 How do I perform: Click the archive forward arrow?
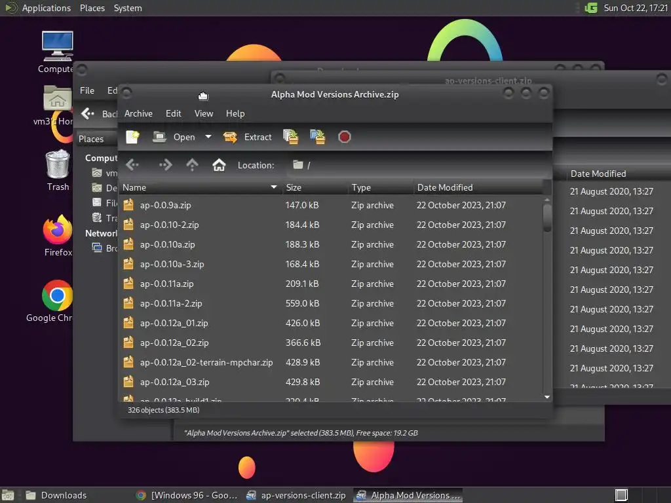click(x=165, y=165)
